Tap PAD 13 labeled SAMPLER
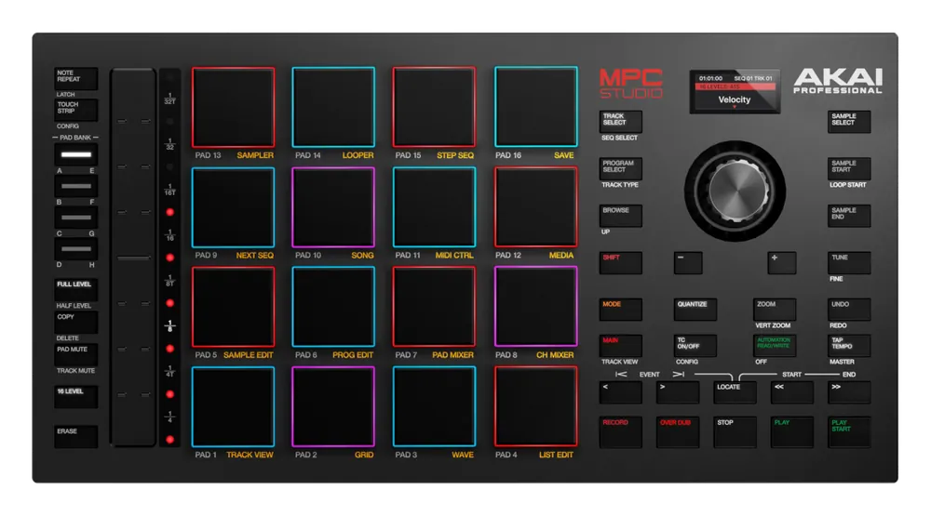931x516 pixels. (x=234, y=107)
